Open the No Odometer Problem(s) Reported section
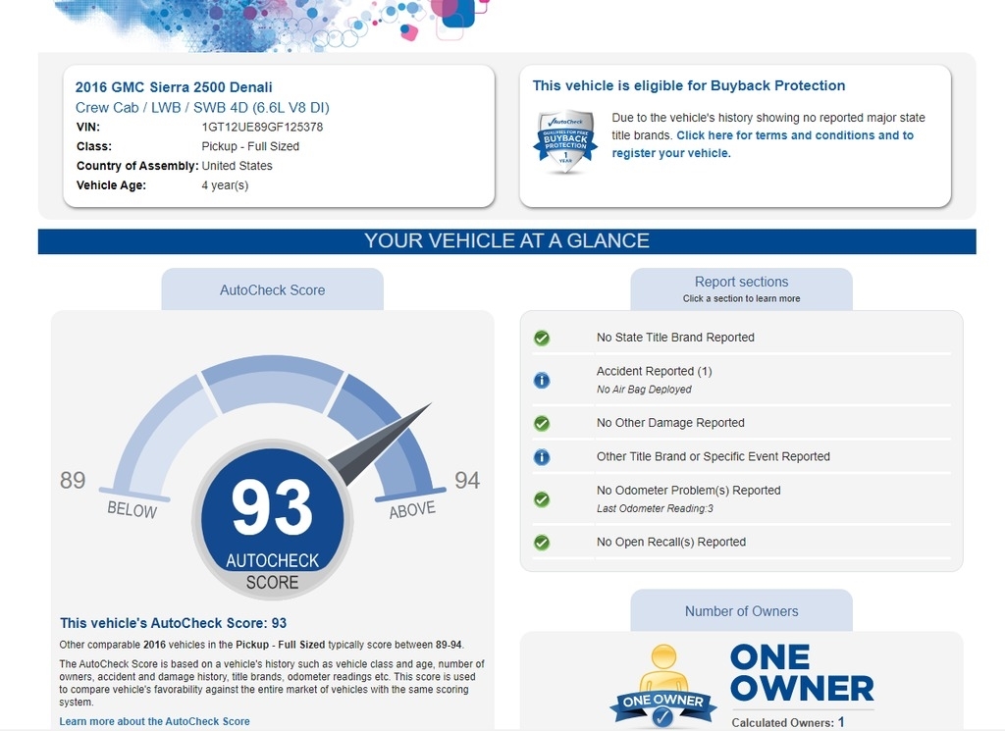The width and height of the screenshot is (1005, 731). pos(688,491)
